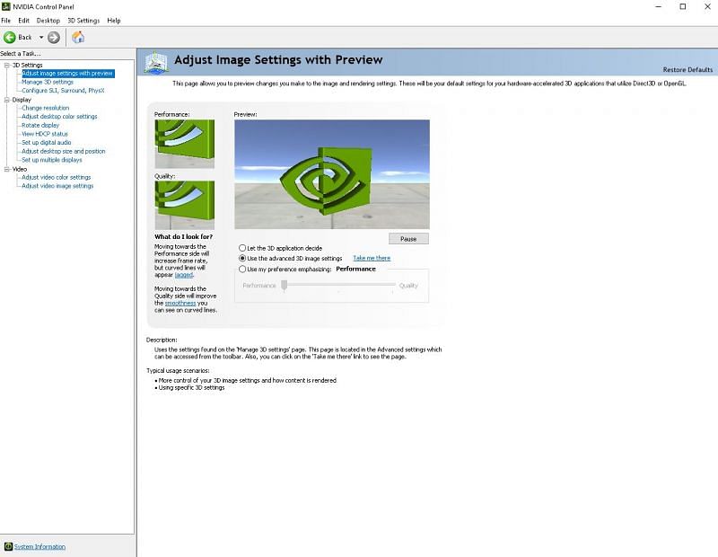The height and width of the screenshot is (557, 718).
Task: Open Adjust video color settings
Action: 57,177
